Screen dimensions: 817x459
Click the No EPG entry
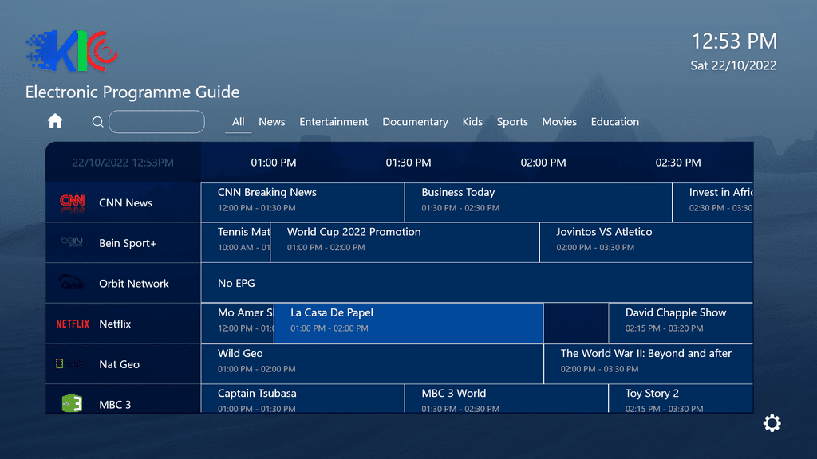point(477,283)
